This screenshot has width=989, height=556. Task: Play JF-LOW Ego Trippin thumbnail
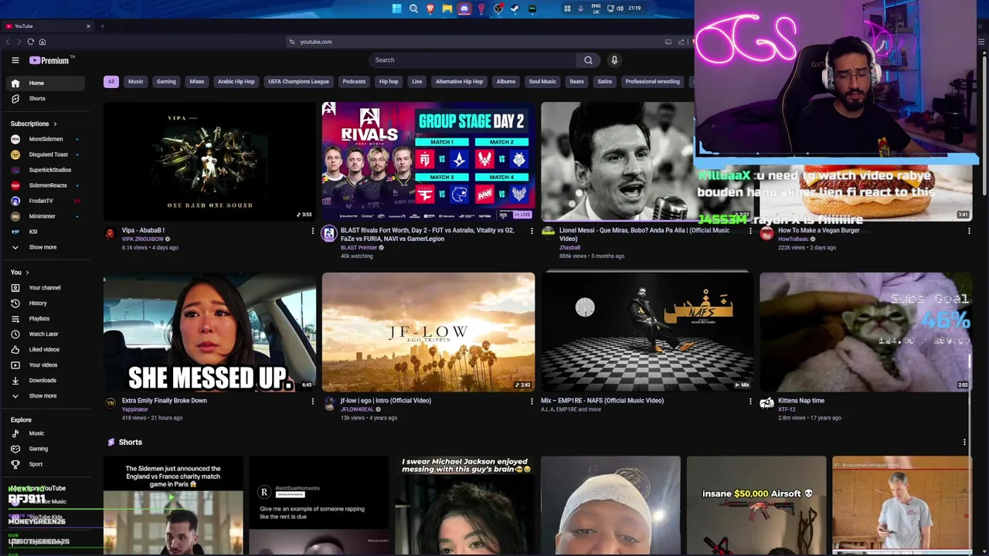pyautogui.click(x=428, y=332)
